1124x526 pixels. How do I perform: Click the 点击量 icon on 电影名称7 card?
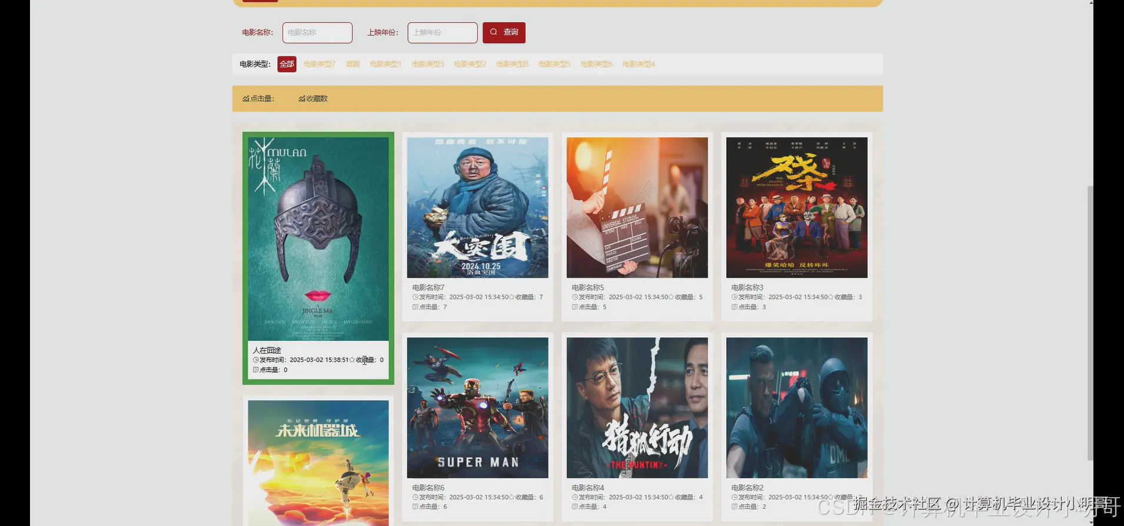click(x=415, y=307)
